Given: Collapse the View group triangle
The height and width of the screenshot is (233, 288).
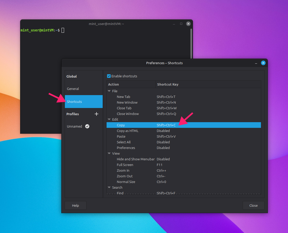Looking at the screenshot, I should click(109, 153).
